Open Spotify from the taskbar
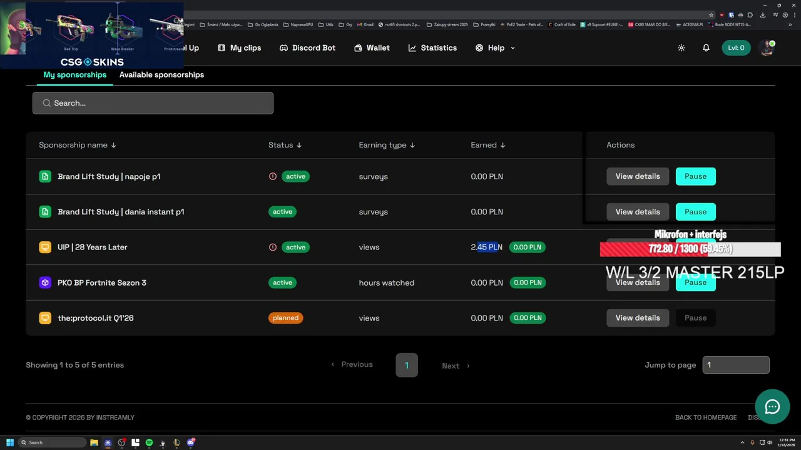801x450 pixels. tap(149, 442)
